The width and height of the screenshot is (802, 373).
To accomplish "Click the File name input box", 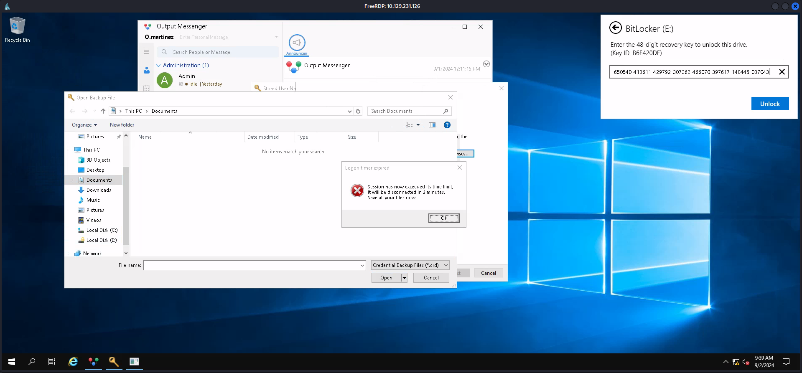I will [251, 265].
